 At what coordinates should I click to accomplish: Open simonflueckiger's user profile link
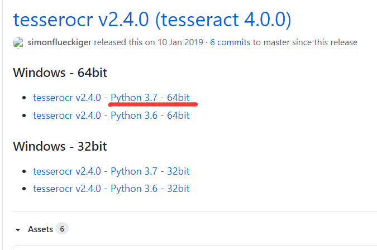click(59, 42)
